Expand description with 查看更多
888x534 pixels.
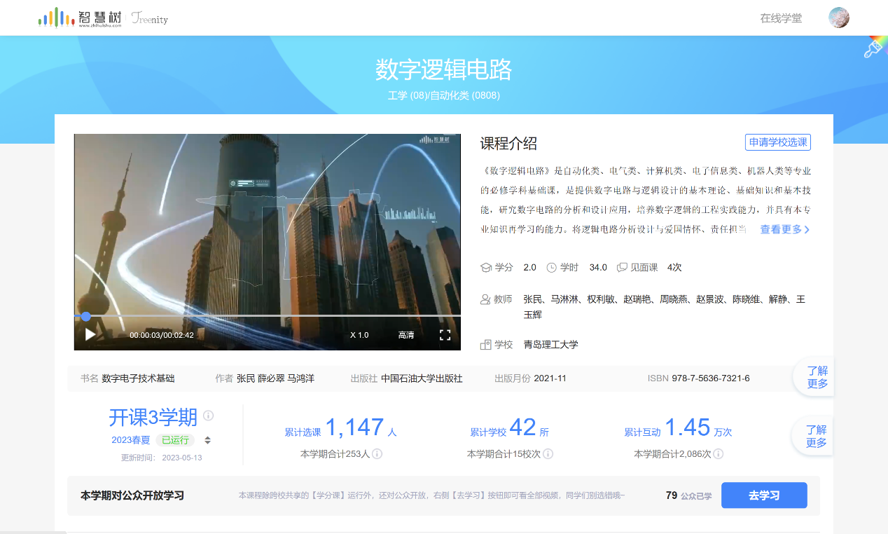tap(784, 229)
